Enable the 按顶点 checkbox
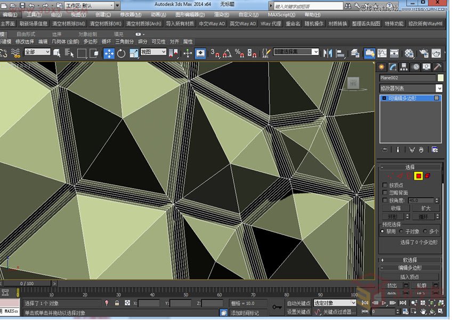The height and width of the screenshot is (320, 453). pyautogui.click(x=385, y=185)
